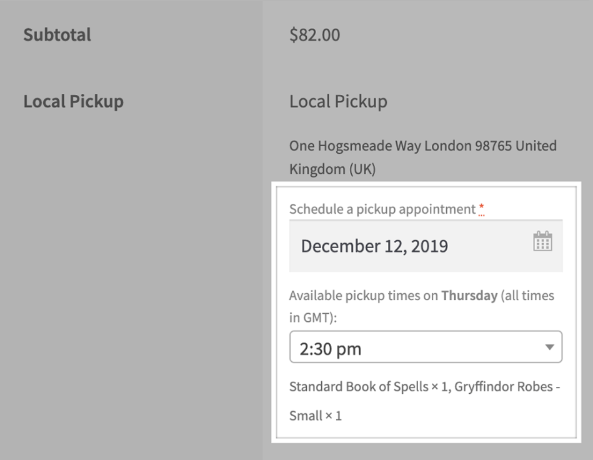Click the Gryffindor Robes item text
593x460 pixels.
[504, 386]
